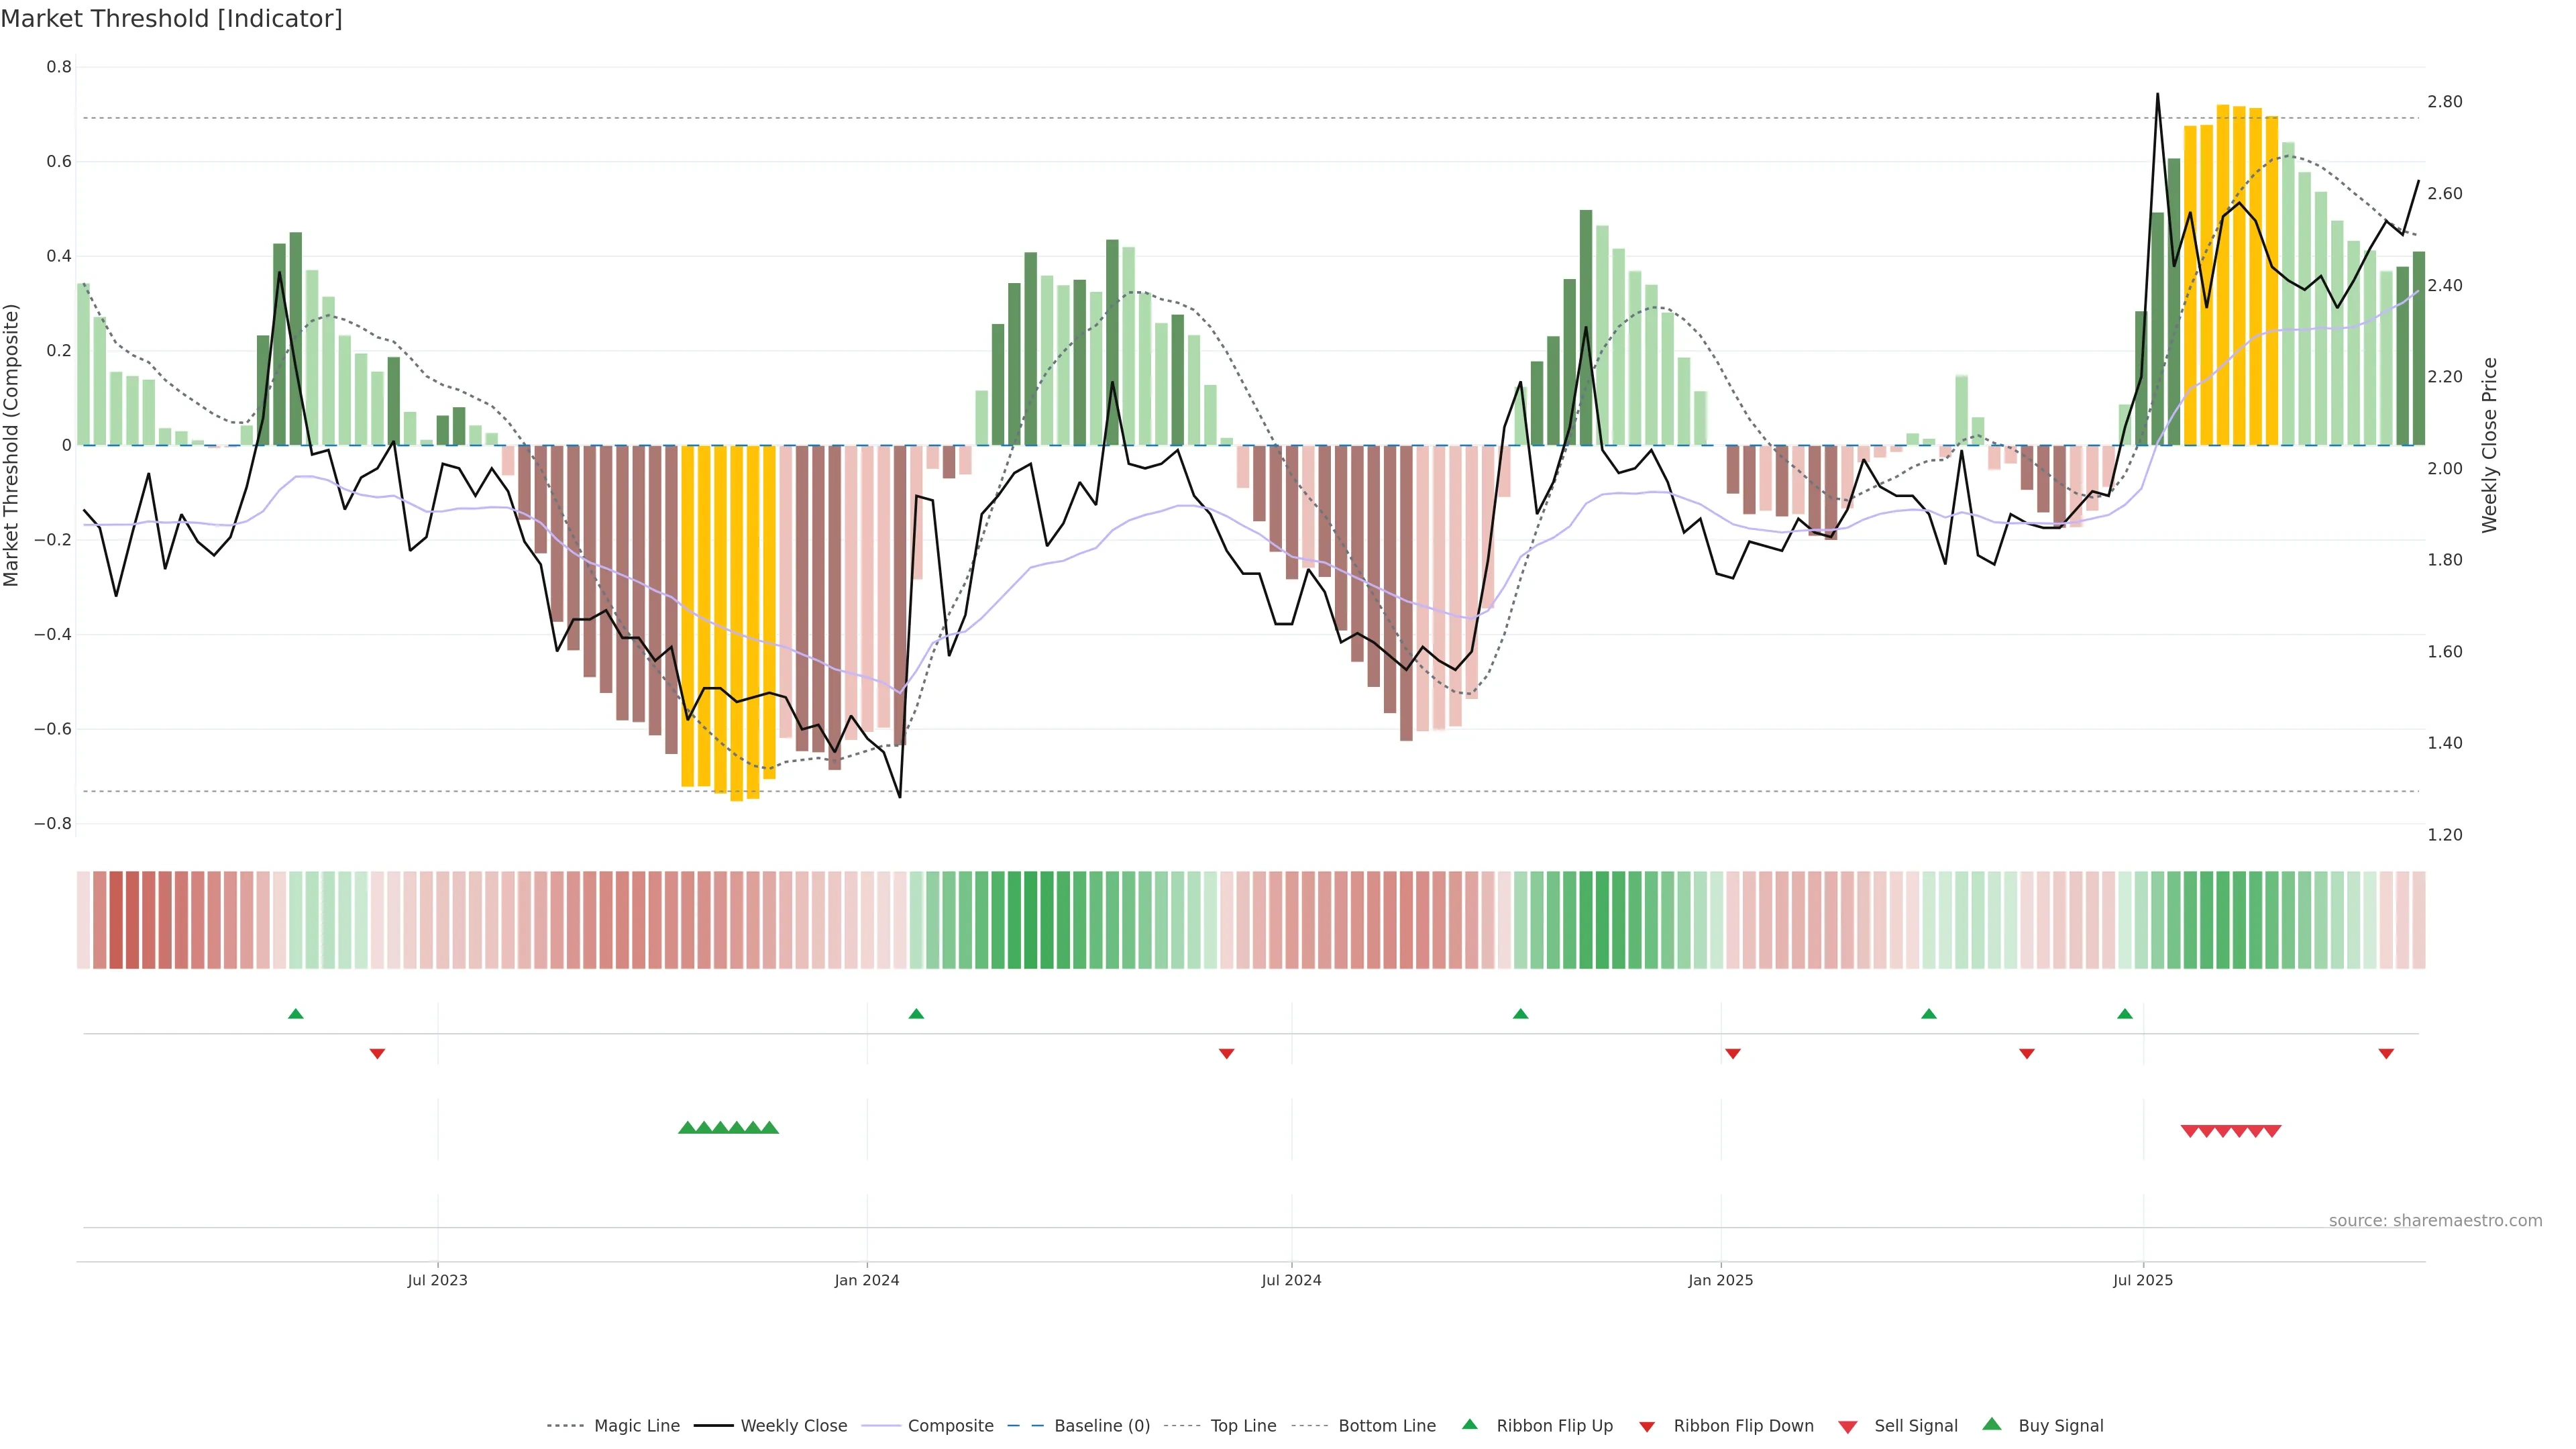
Task: Click the Market Threshold [Indicator] chart title
Action: (171, 19)
